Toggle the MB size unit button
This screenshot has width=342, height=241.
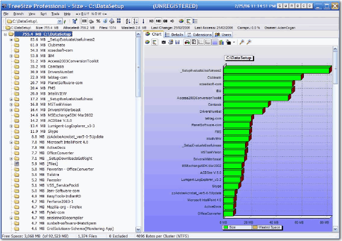158,21
